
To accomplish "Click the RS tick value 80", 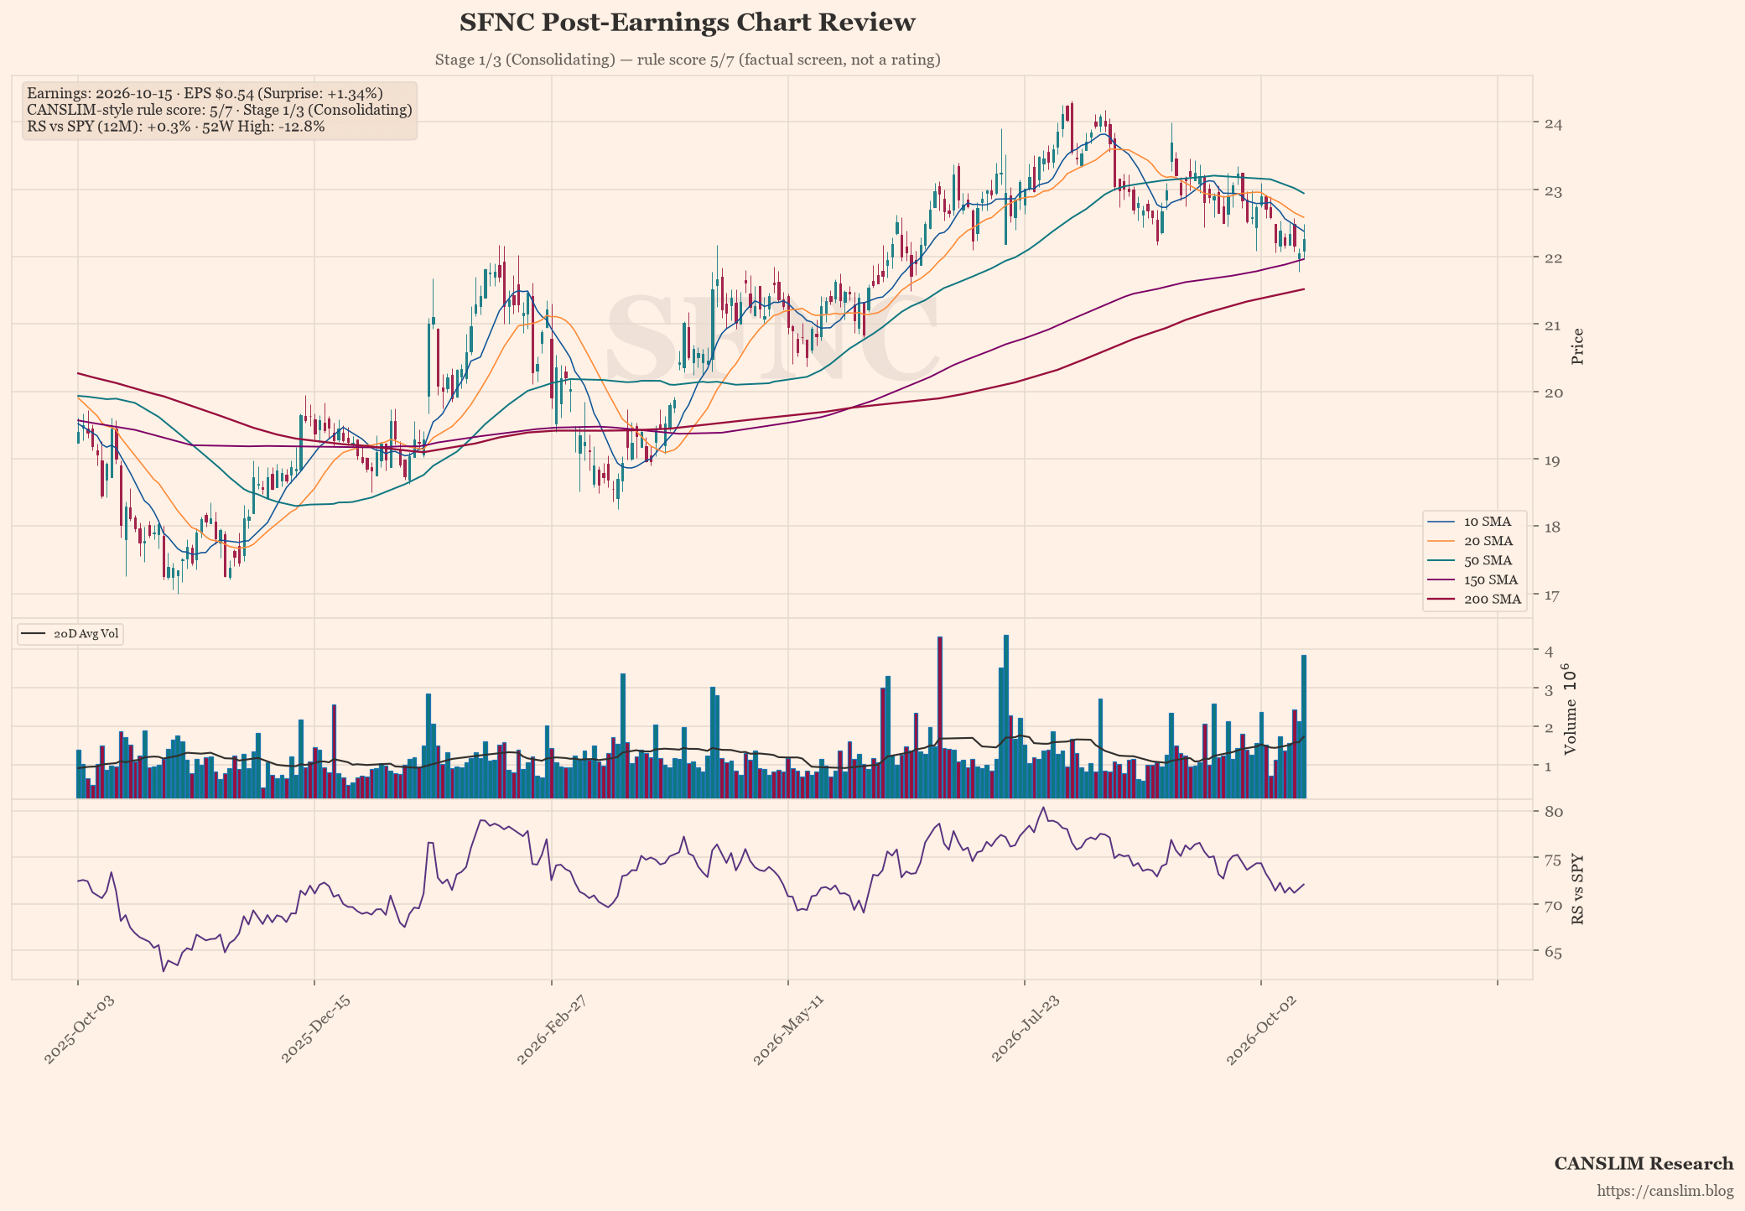I will pos(1553,812).
